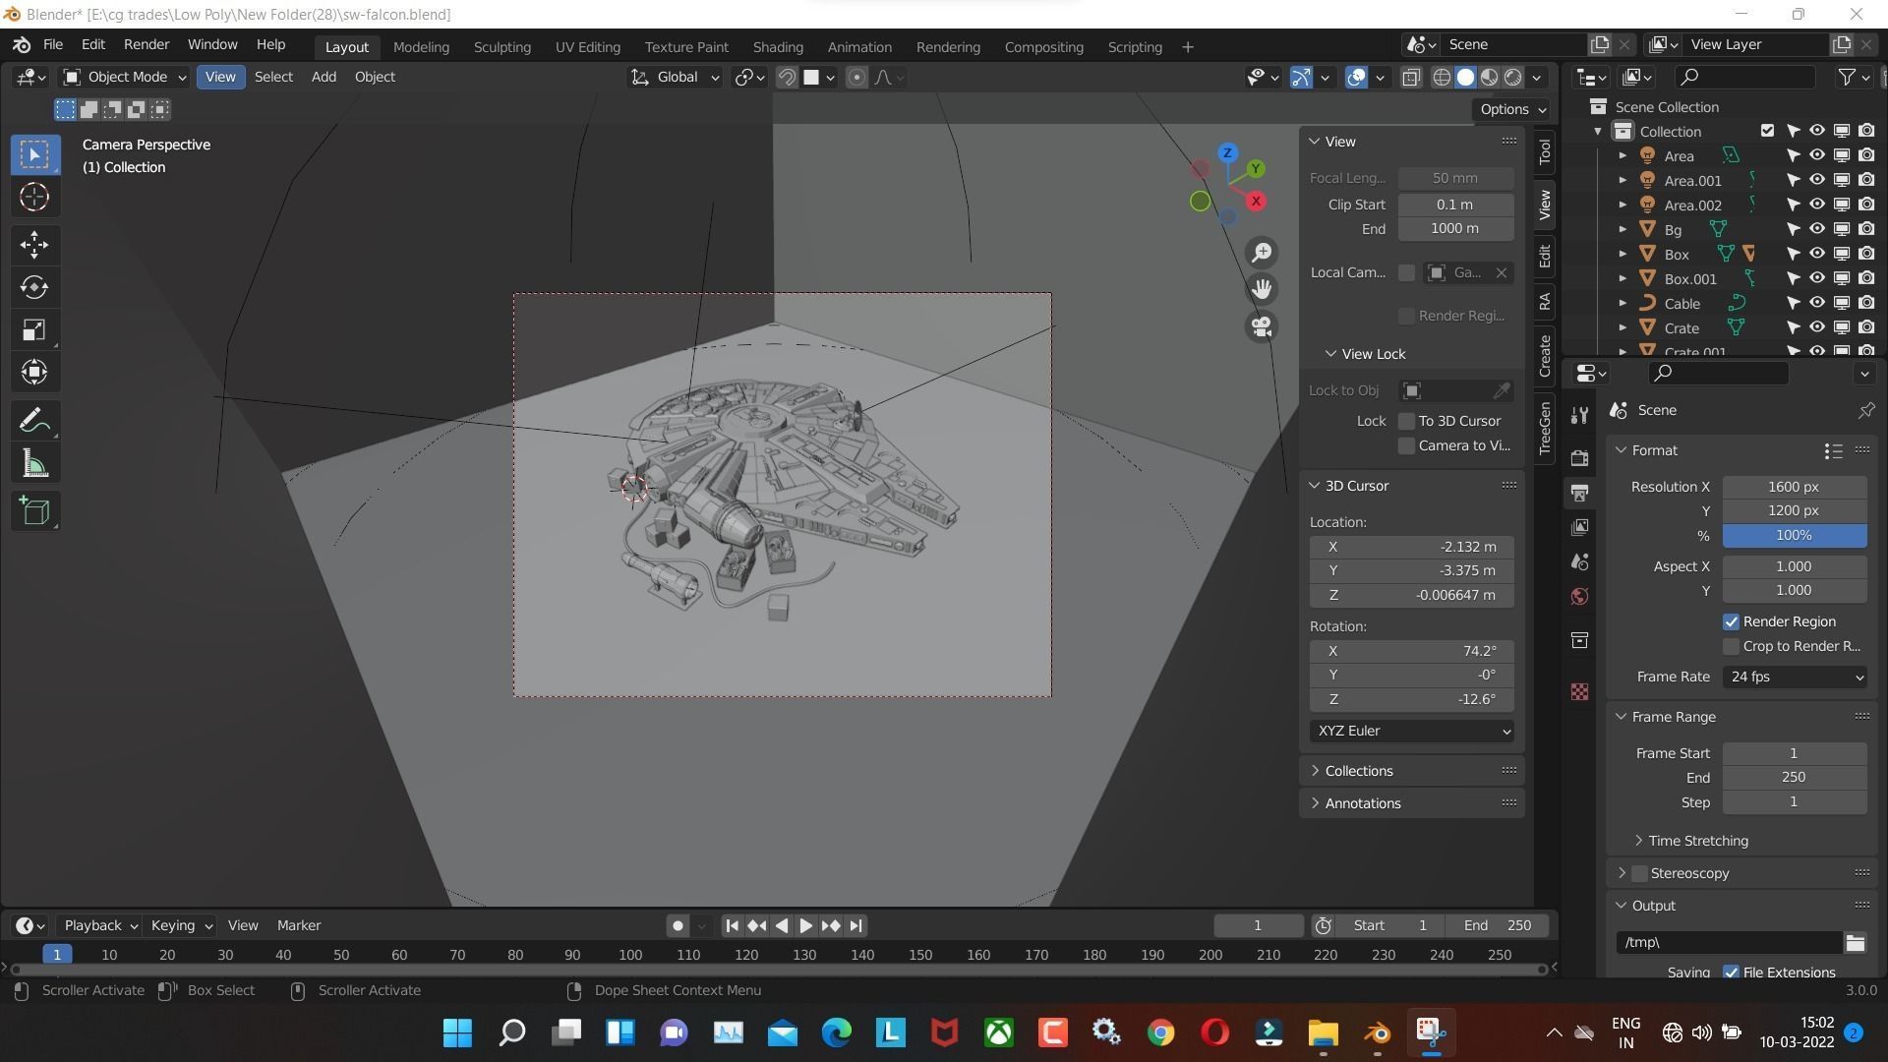1888x1062 pixels.
Task: Open the Render menu
Action: point(146,44)
